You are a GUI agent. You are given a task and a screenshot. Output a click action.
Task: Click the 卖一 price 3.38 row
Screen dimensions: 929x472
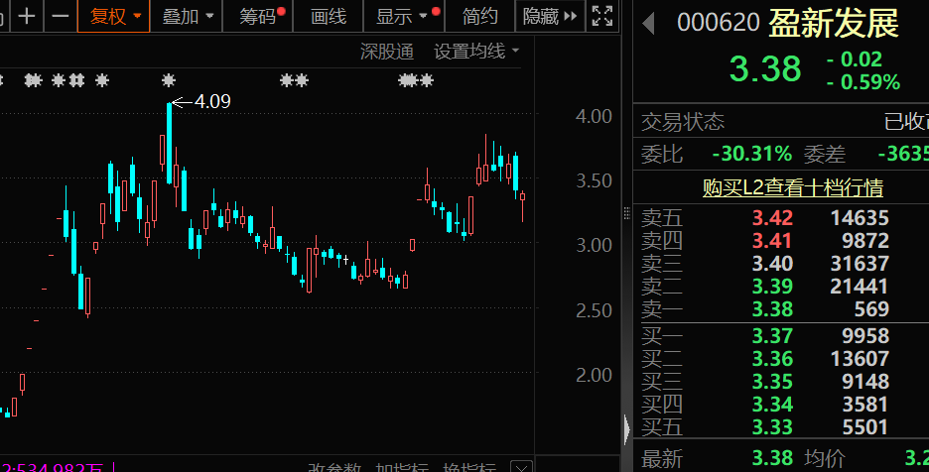click(772, 308)
